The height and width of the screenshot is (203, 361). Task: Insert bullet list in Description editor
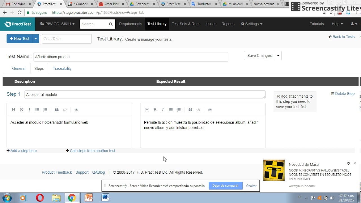37,110
